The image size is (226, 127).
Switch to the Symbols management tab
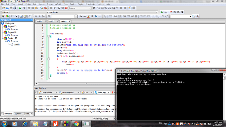point(18,114)
